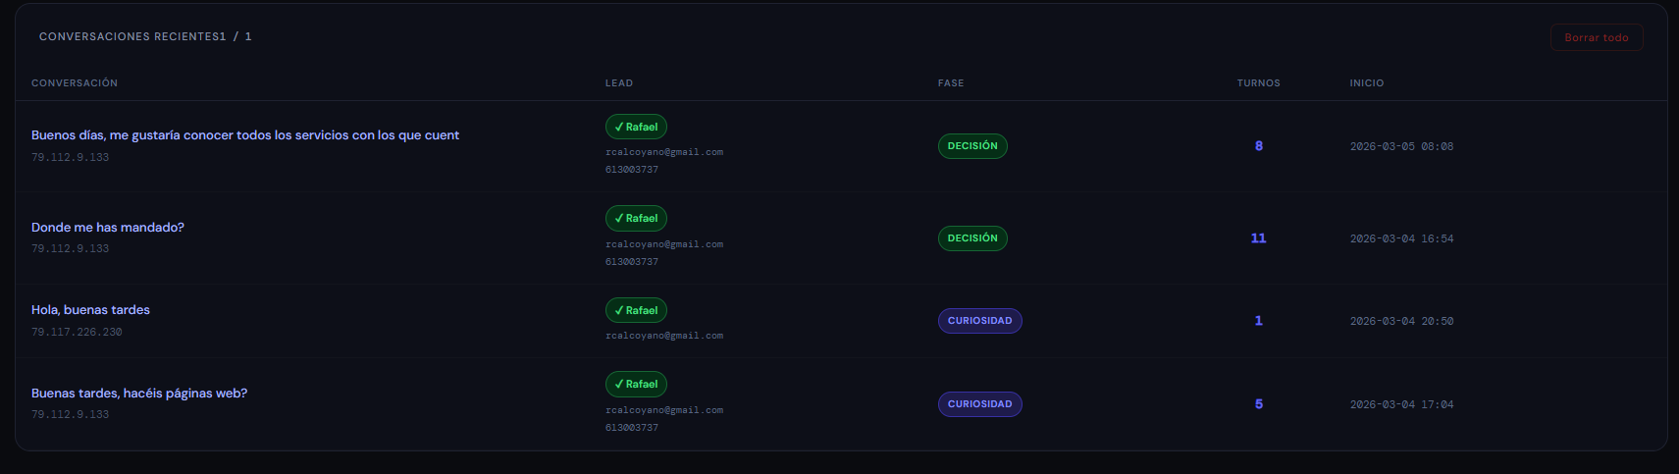Image resolution: width=1679 pixels, height=474 pixels.
Task: Click the DECISIÓN phase badge with 8 turns
Action: tap(971, 146)
